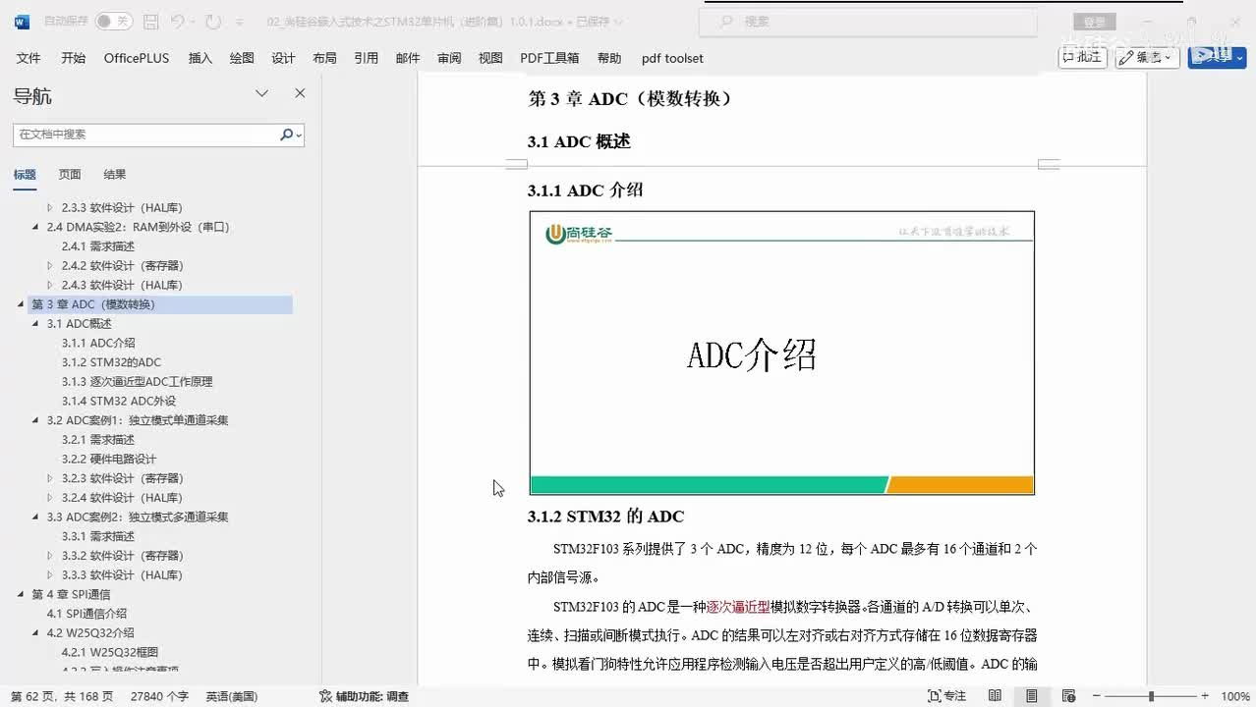Switch to 专注 (Focus) mode
The image size is (1256, 707).
tap(947, 696)
